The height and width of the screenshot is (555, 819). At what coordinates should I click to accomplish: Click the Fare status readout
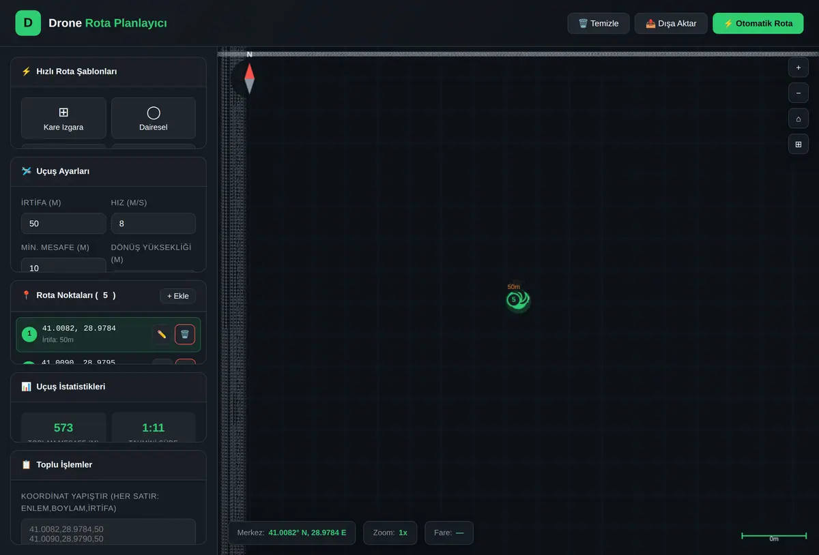coord(449,532)
